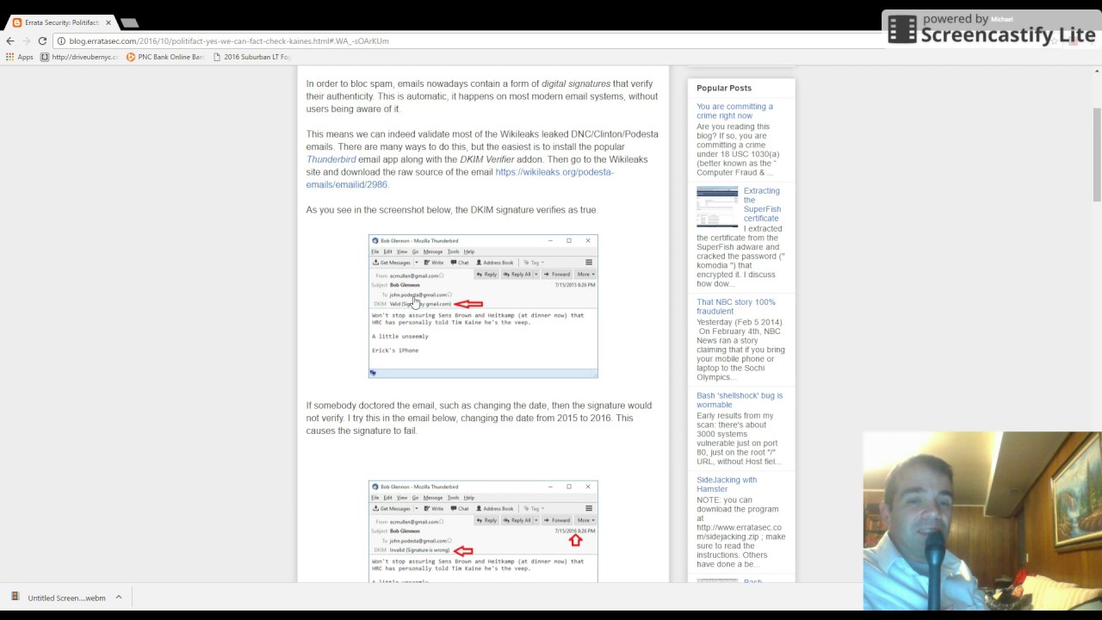This screenshot has width=1102, height=620.
Task: Open 'You are committing a crime right now' post
Action: 734,111
